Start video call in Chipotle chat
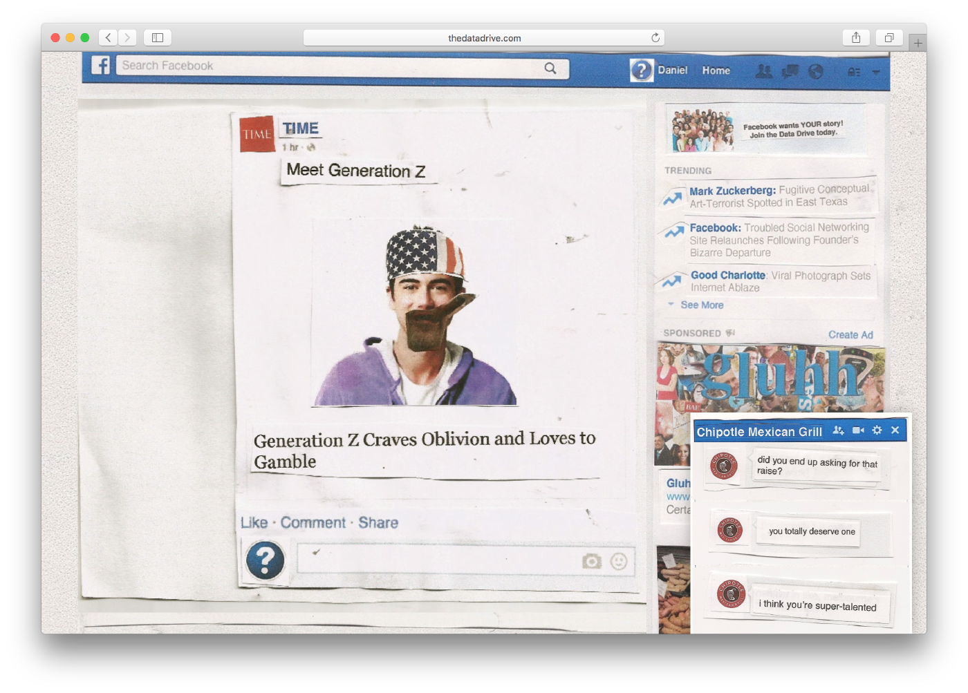The height and width of the screenshot is (693, 968). coord(858,430)
